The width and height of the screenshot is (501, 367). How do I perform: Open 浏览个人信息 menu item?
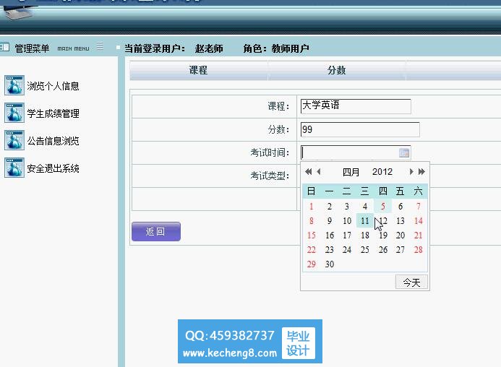pyautogui.click(x=53, y=86)
